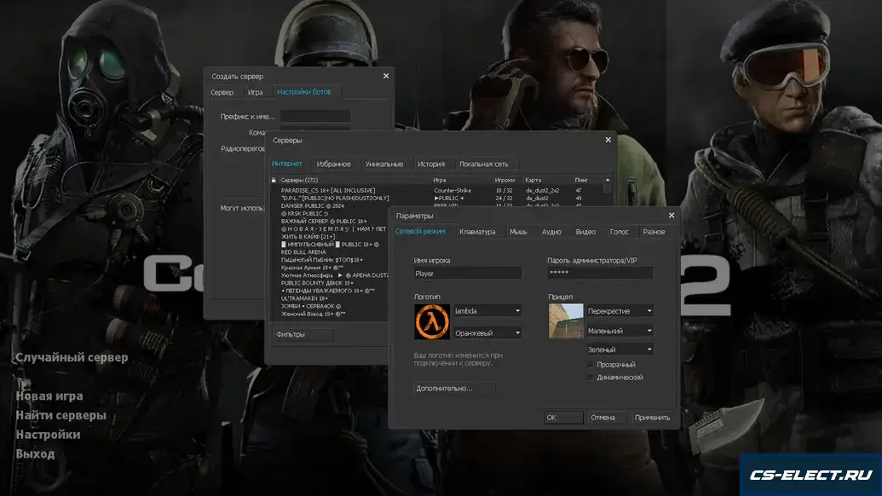This screenshot has width=882, height=496.
Task: Click the Пароль администратора/VIP password field
Action: click(x=600, y=274)
